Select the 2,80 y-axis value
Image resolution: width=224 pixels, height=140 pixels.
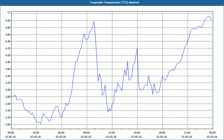(8, 97)
